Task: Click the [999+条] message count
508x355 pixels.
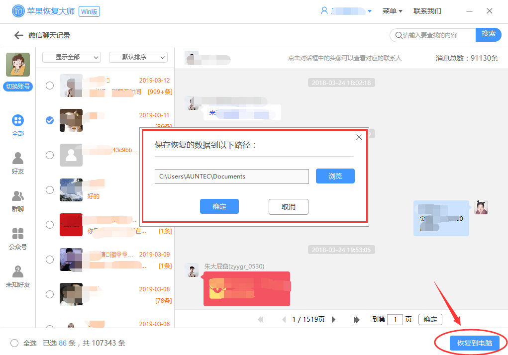Action: coord(160,92)
